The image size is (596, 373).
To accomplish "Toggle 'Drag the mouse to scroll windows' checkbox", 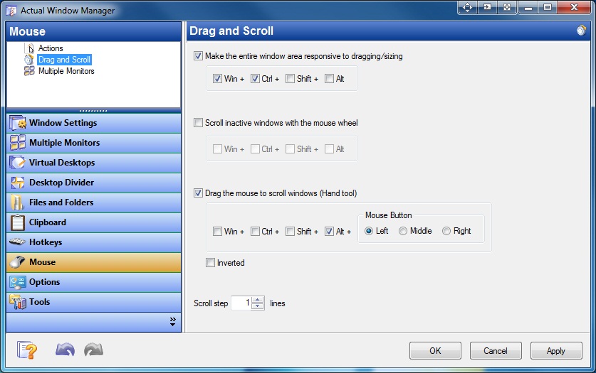I will (x=198, y=193).
